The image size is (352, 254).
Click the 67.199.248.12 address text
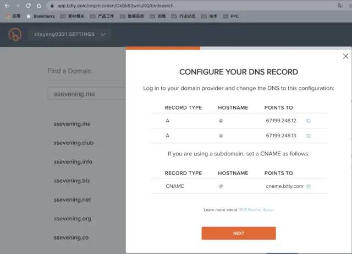click(x=281, y=121)
